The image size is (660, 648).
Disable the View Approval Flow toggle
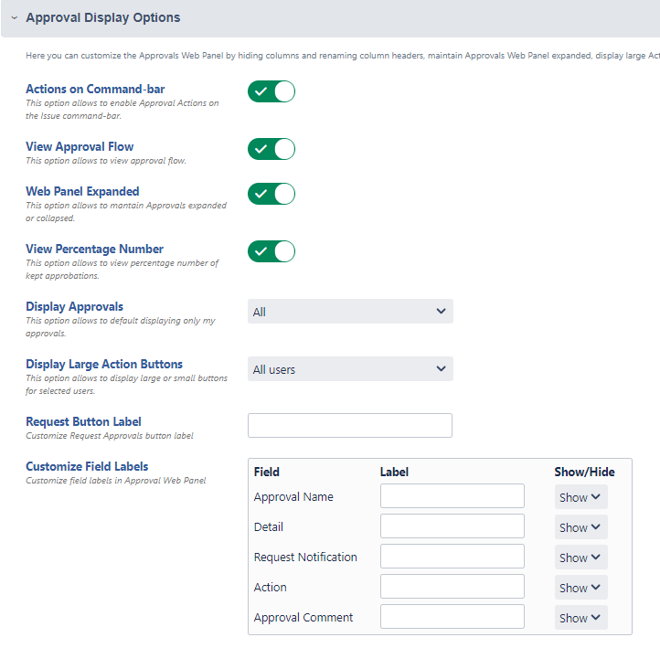(271, 149)
